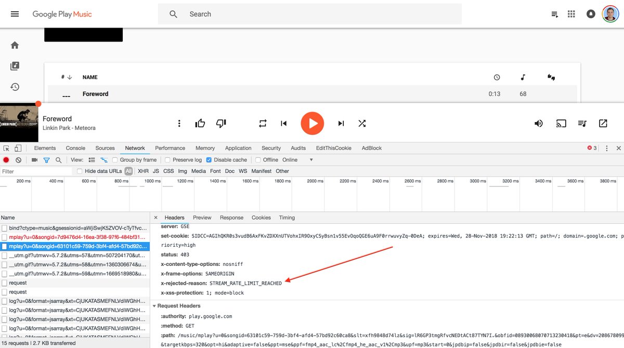624x348 pixels.
Task: Toggle the waterfall overview view icon
Action: (104, 160)
